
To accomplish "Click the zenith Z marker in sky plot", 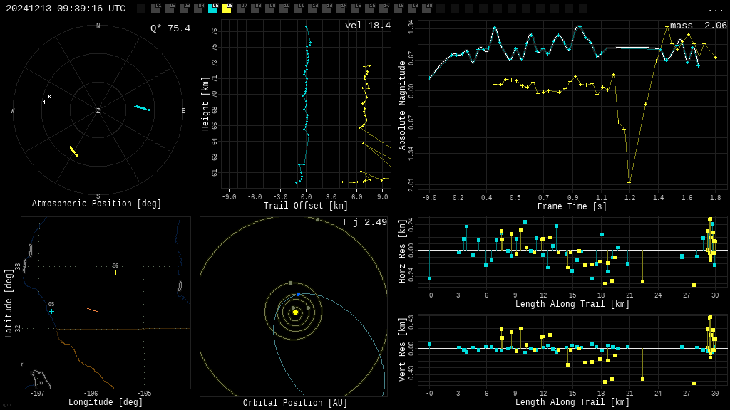I will click(x=98, y=111).
